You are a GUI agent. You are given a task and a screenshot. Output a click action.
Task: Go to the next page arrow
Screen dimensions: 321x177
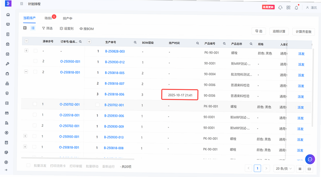pos(266,169)
